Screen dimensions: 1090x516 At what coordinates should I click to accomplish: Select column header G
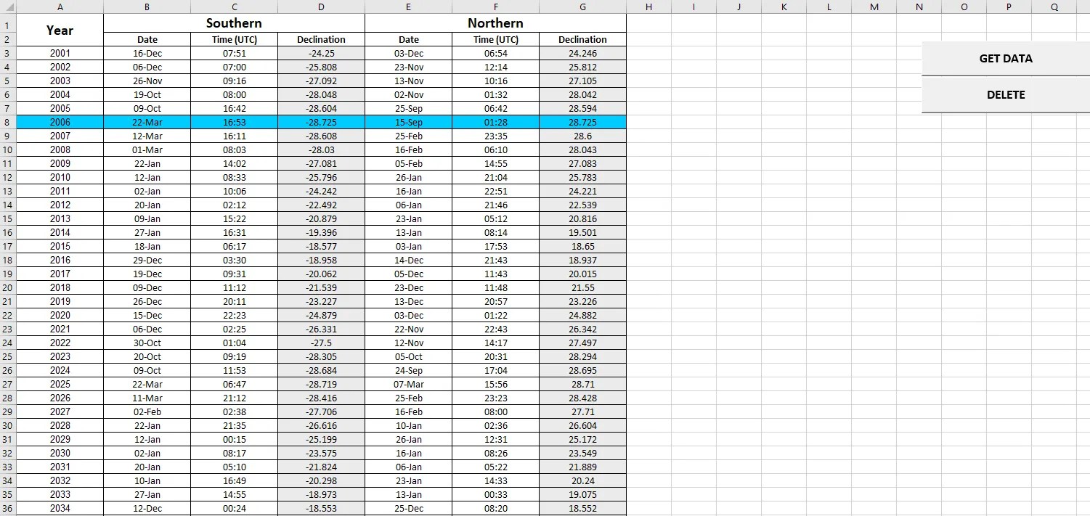click(582, 7)
